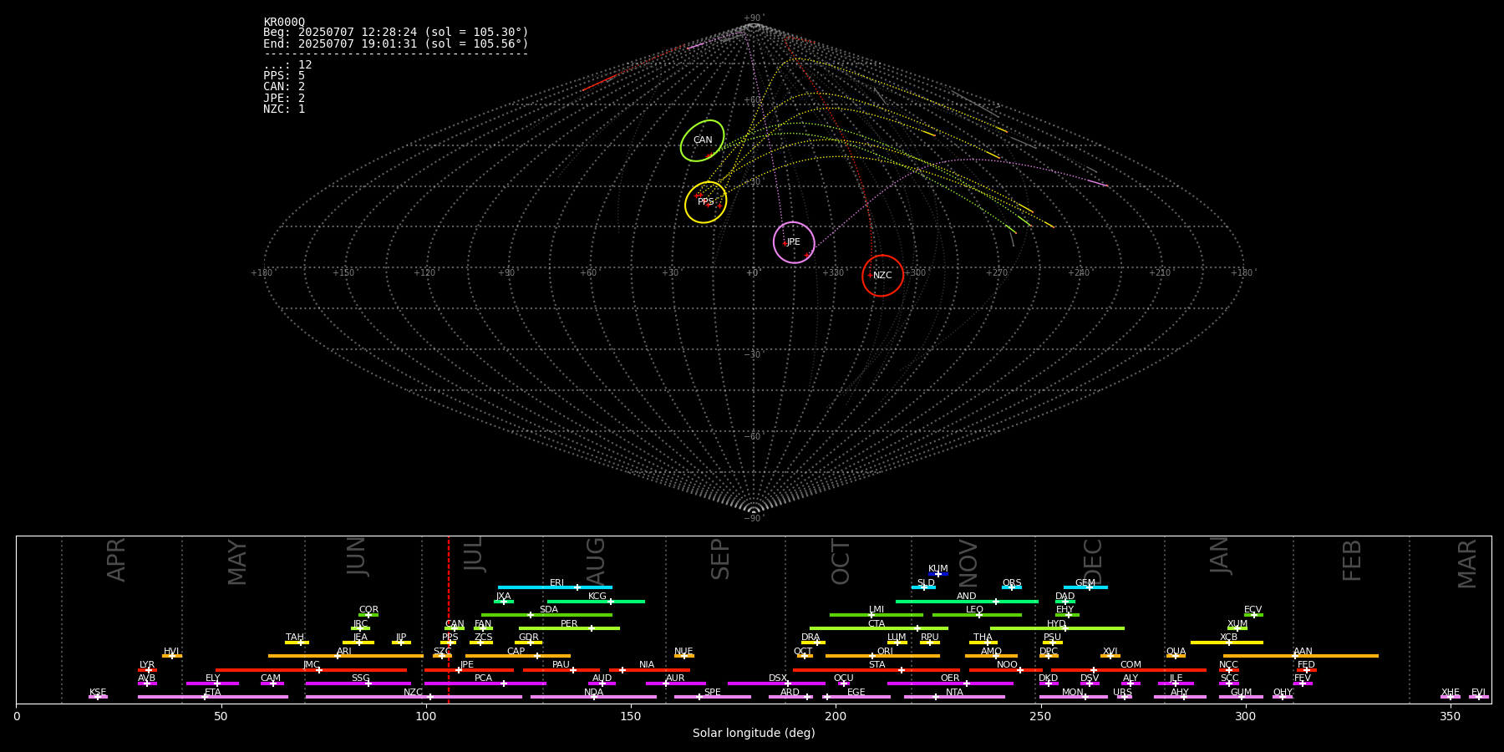The height and width of the screenshot is (752, 1504).
Task: Click the STA shower bar in timeline
Action: click(x=876, y=670)
